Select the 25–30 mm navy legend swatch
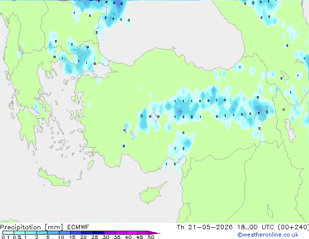This screenshot has width=309, height=239. click(98, 233)
